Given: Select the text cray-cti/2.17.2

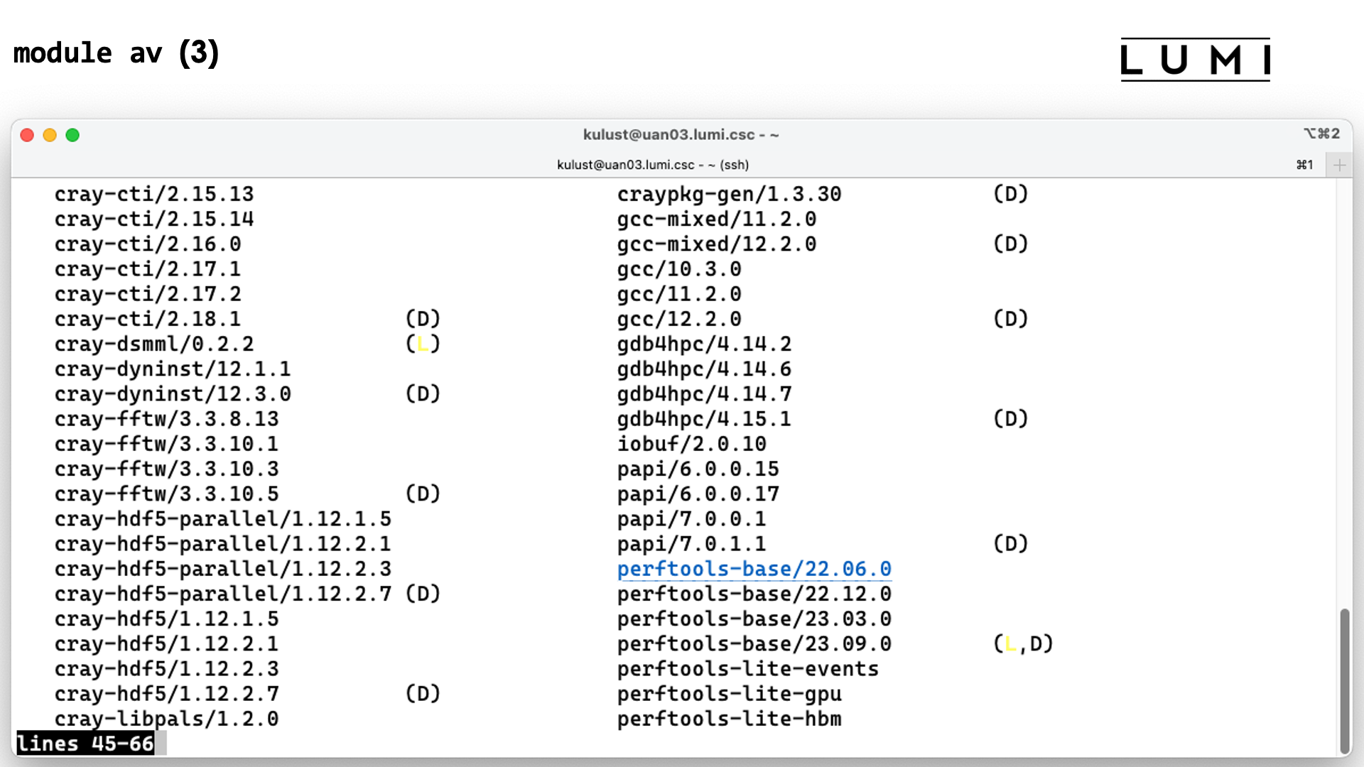Looking at the screenshot, I should tap(148, 294).
